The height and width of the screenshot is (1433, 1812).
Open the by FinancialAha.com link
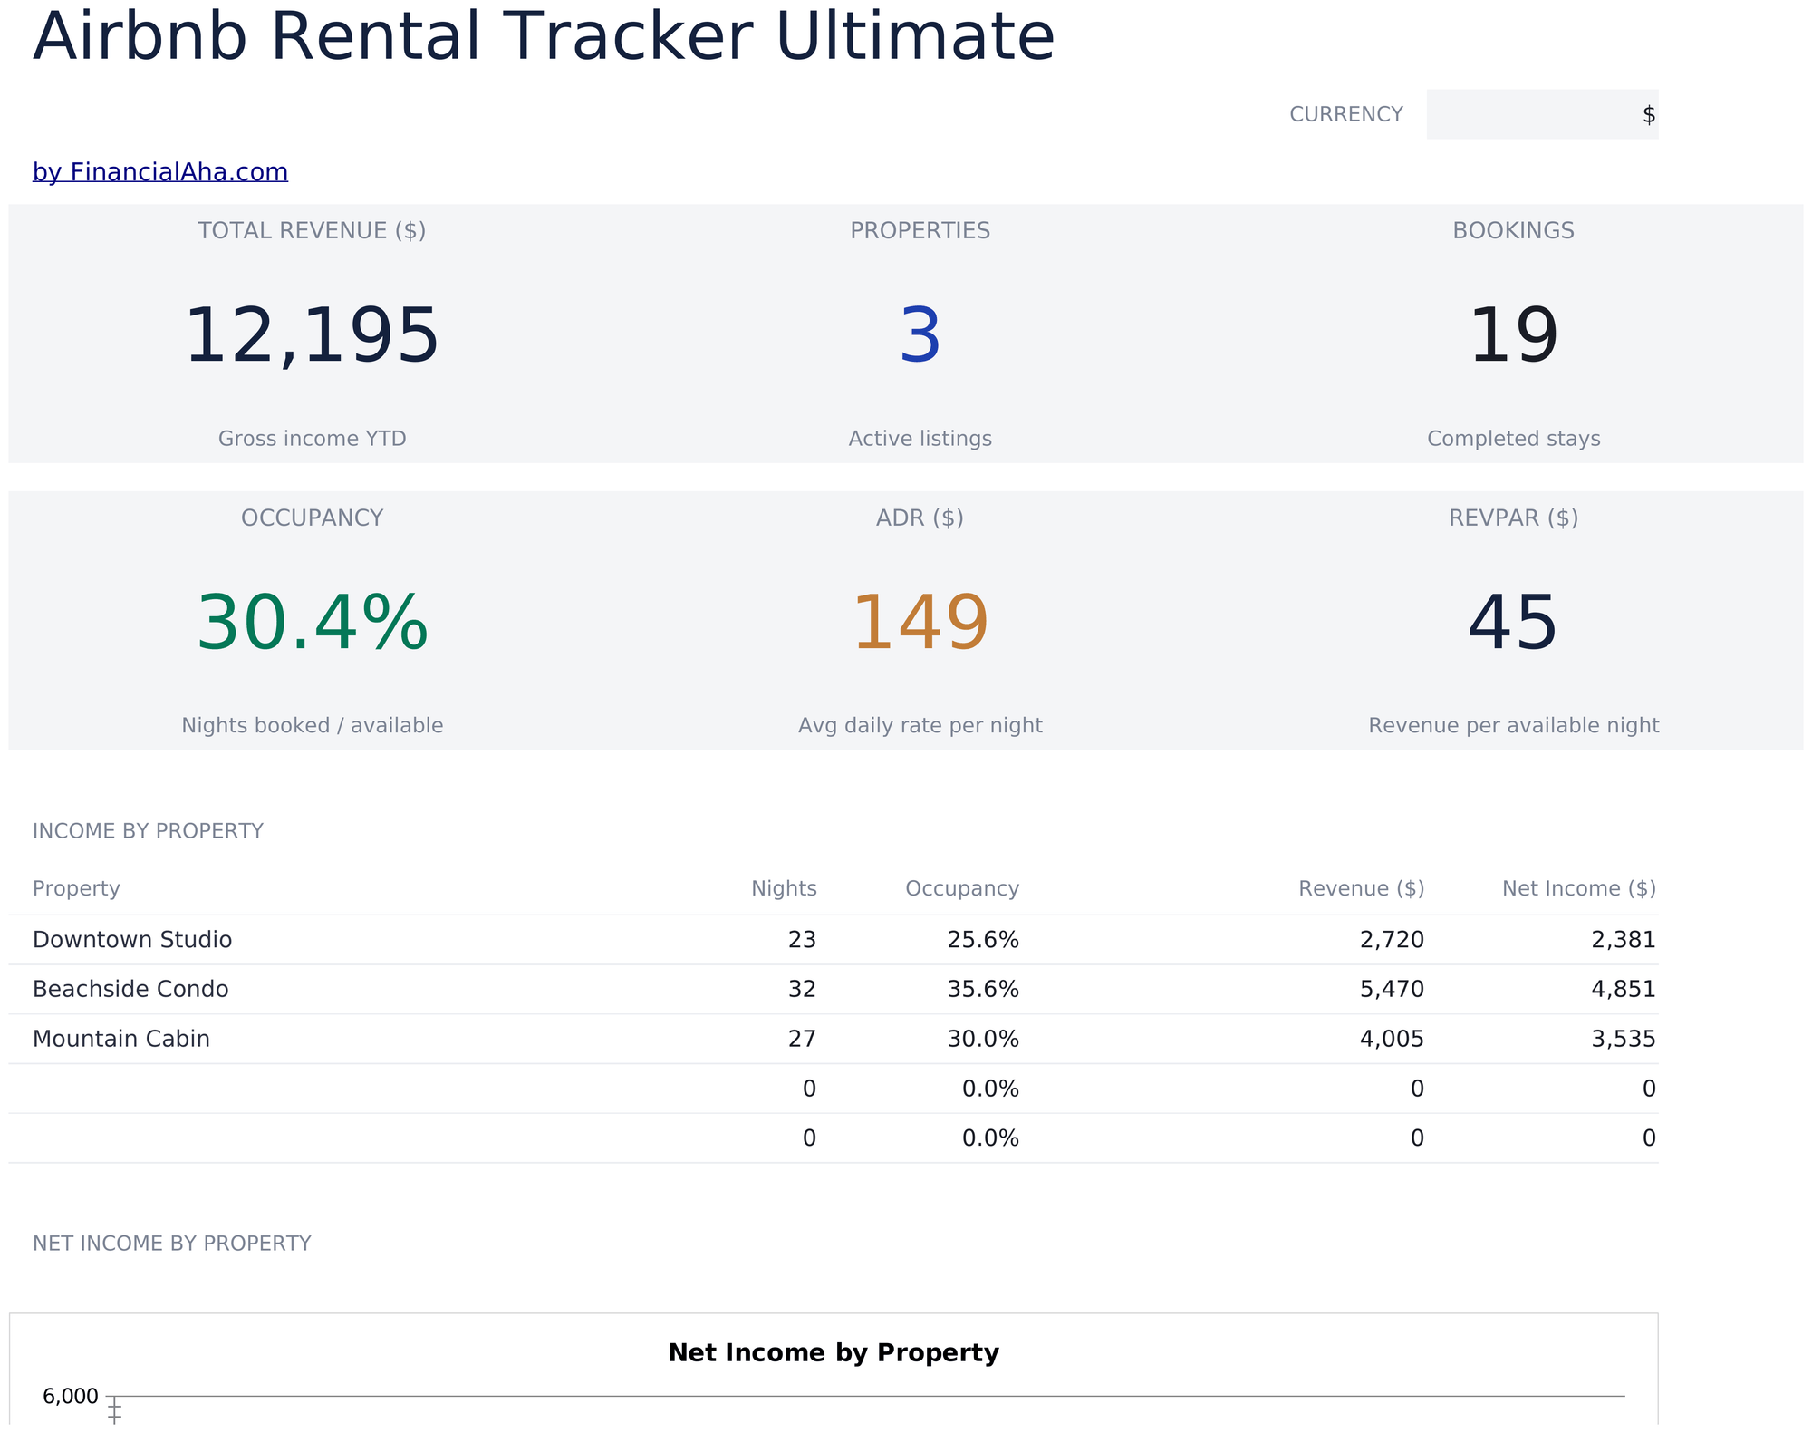160,172
